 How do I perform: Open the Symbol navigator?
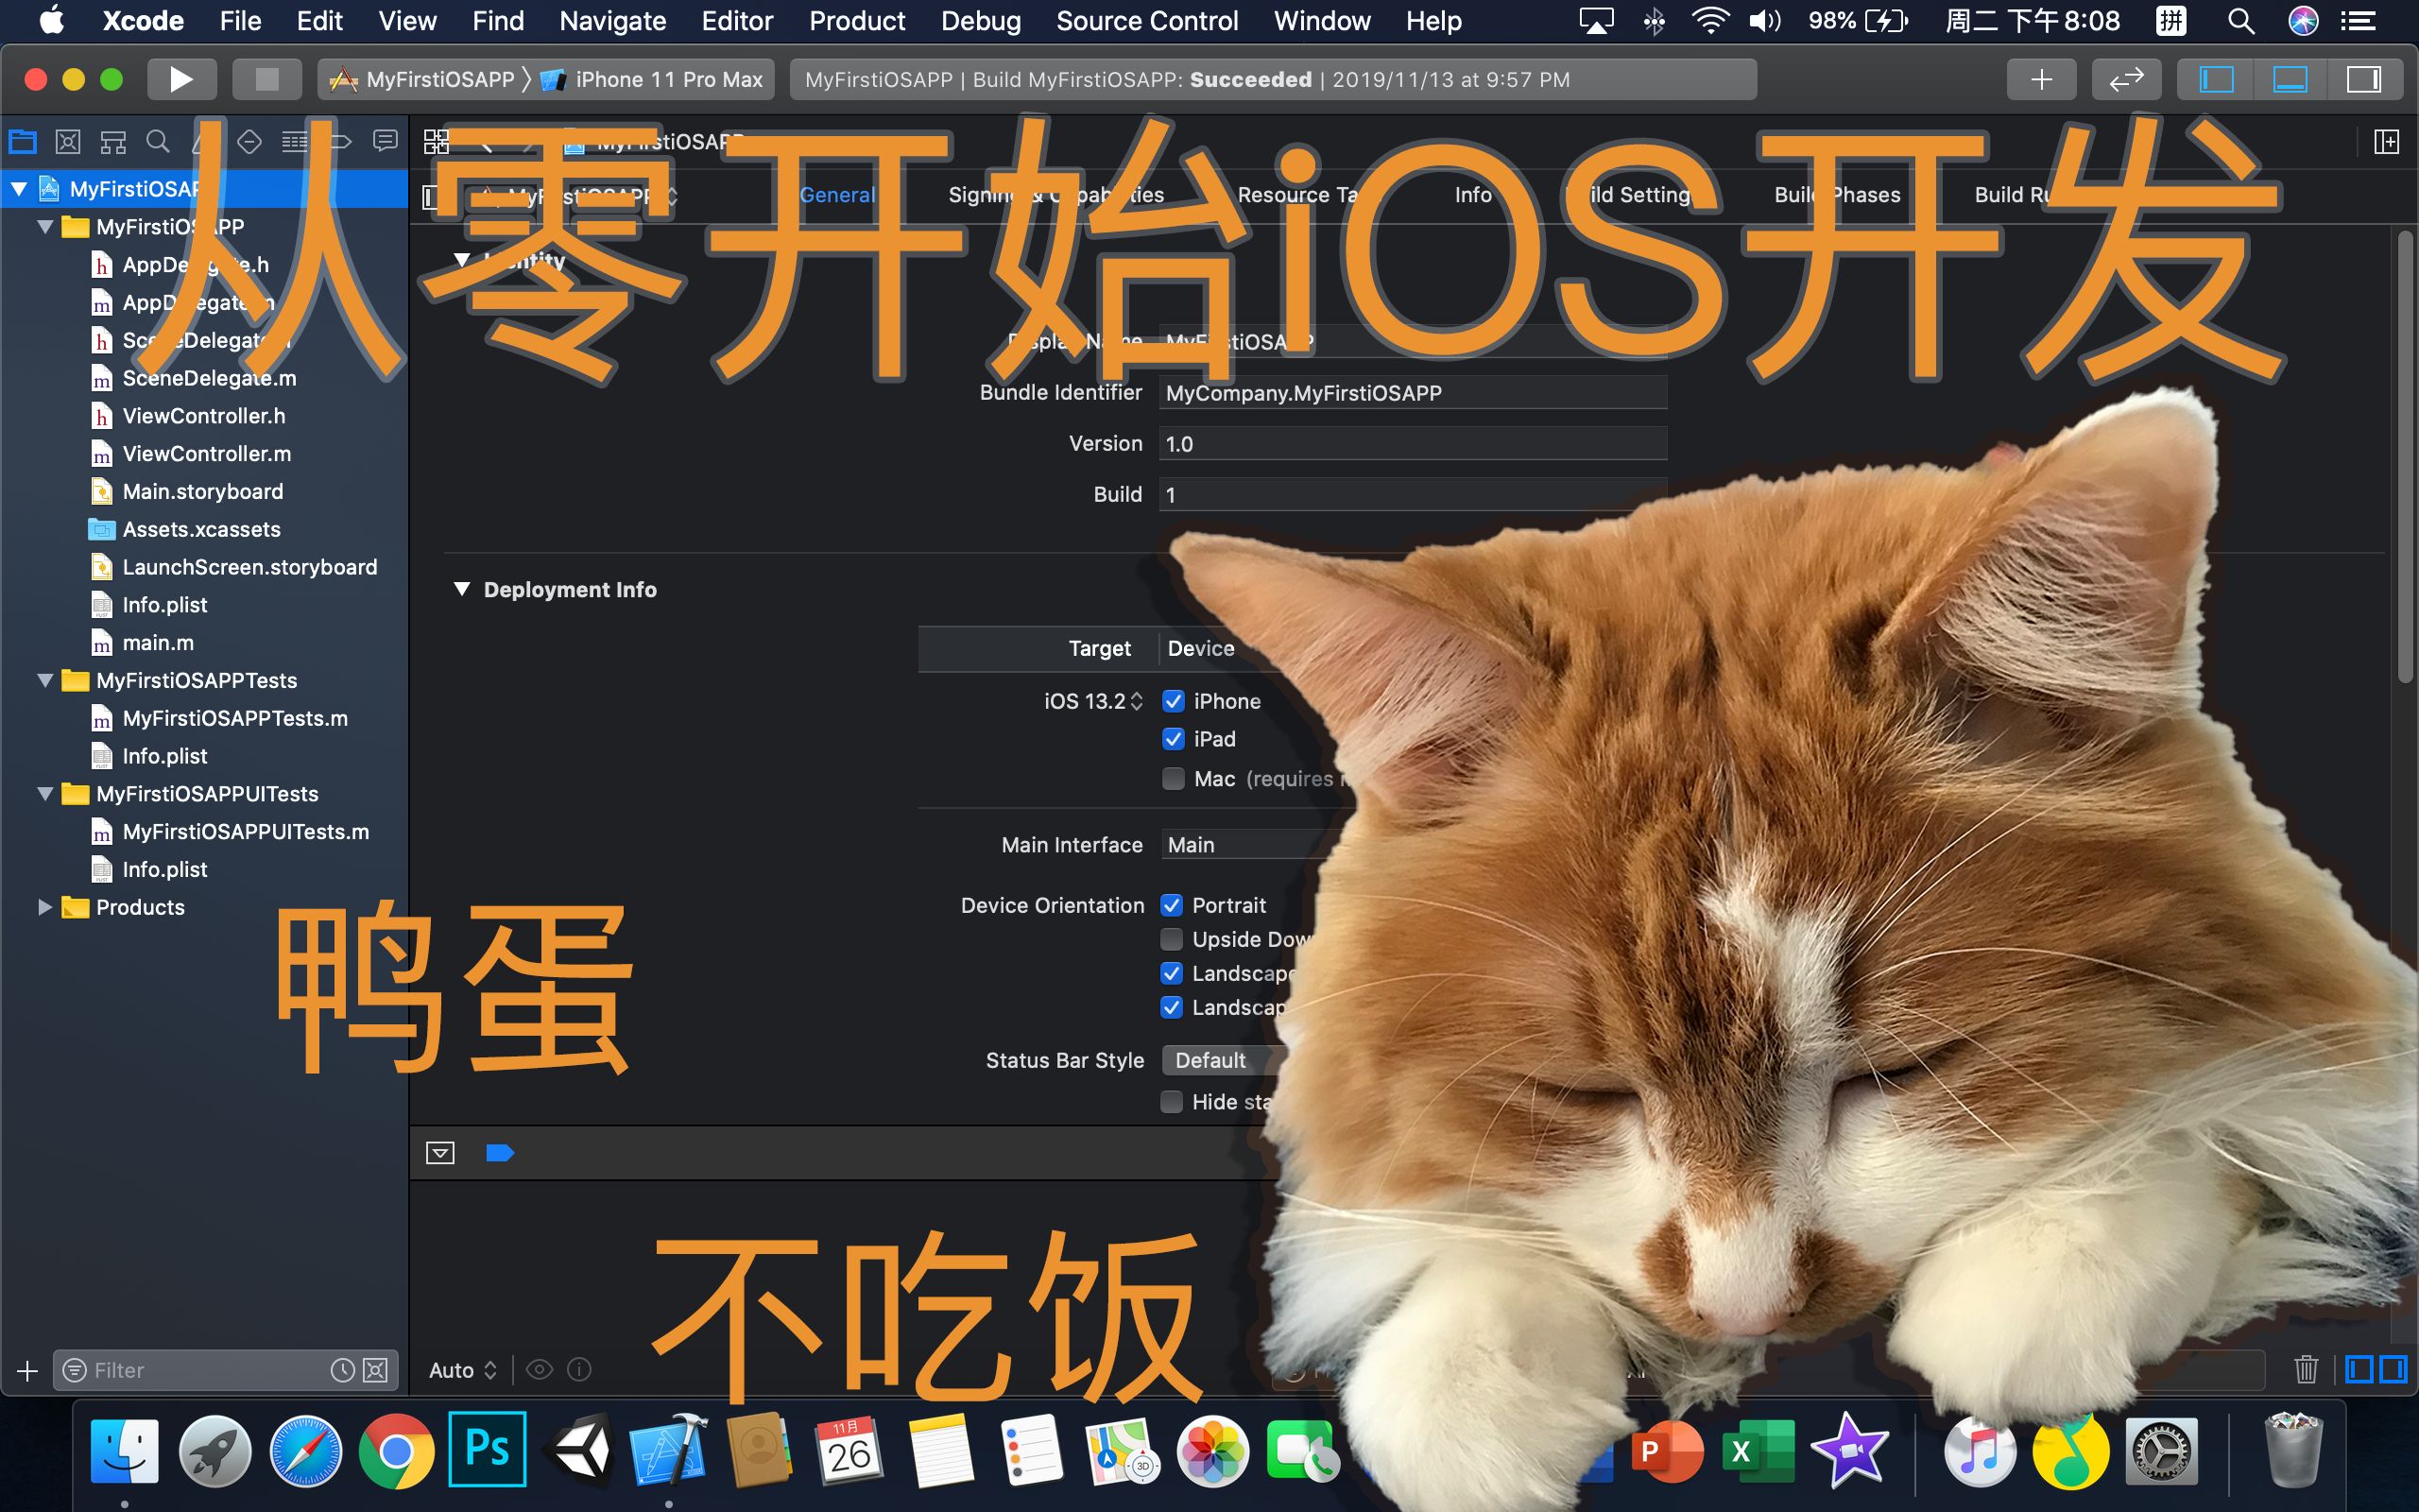coord(113,140)
